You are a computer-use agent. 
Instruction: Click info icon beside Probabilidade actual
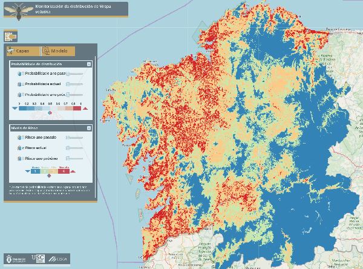coord(19,84)
